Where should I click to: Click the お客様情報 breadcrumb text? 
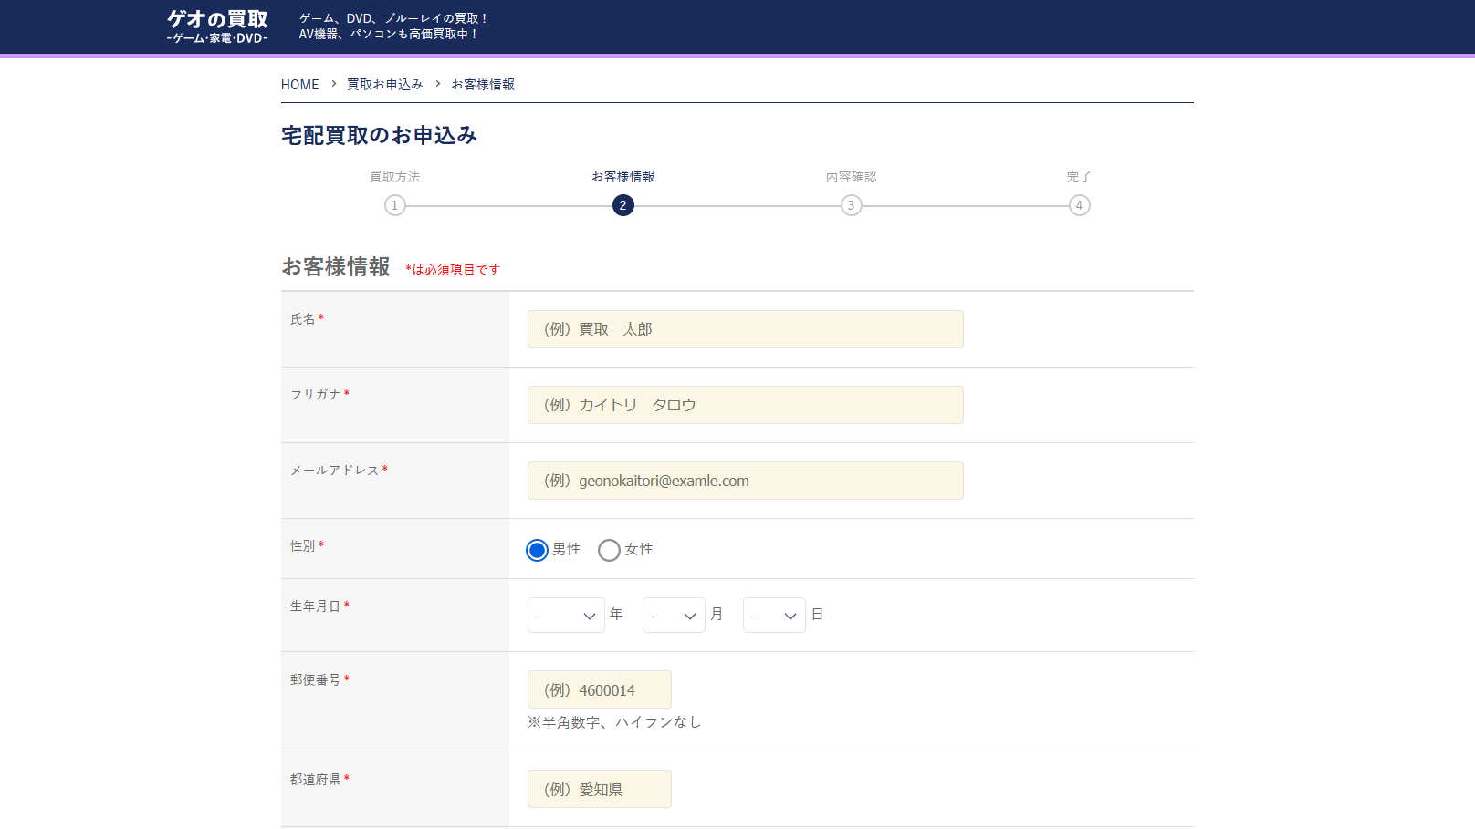tap(483, 85)
